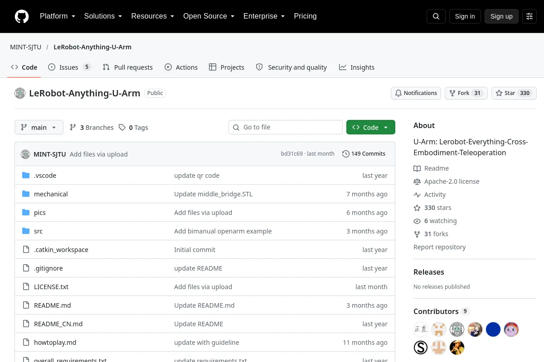Open the bd31c69 commit hash link
Viewport: 544px width, 362px height.
coord(291,154)
